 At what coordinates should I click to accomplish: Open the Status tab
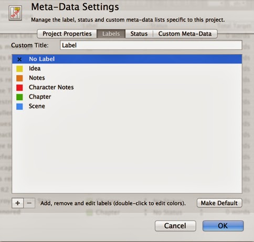(x=139, y=34)
